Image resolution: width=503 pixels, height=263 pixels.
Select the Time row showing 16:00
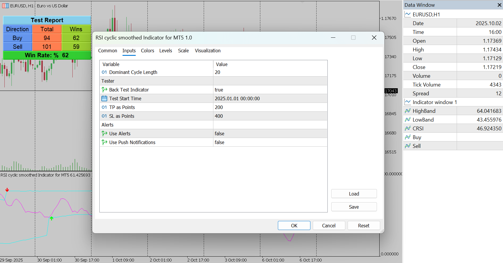click(x=453, y=32)
